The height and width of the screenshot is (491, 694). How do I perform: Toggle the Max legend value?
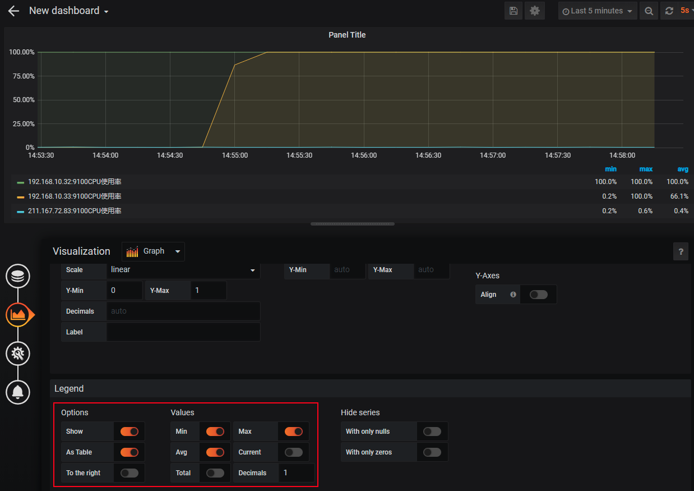[x=294, y=432]
